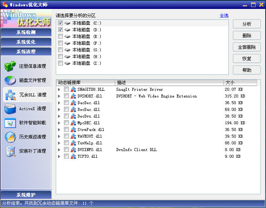
Task: Sort by the 动态链接库 column header
Action: click(x=86, y=83)
